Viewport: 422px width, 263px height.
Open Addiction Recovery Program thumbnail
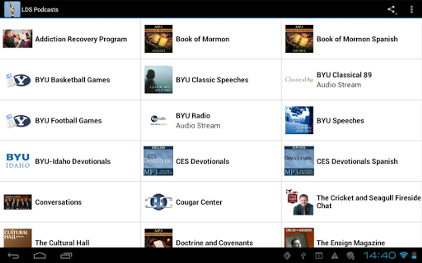point(18,39)
